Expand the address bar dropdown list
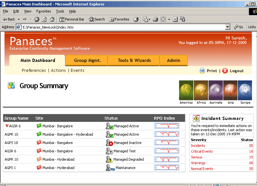257x186 pixels. pos(227,27)
